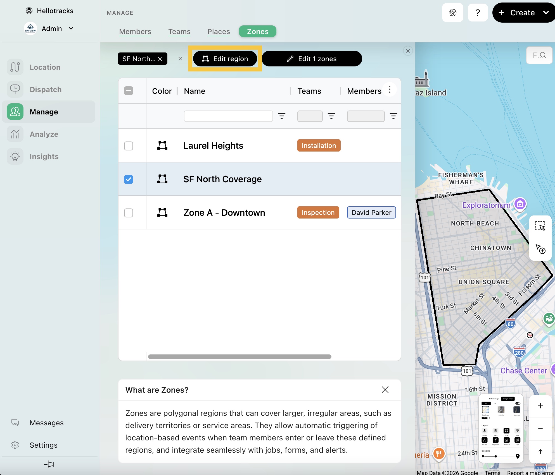
Task: Click the Edit 1 zones button
Action: [x=312, y=59]
